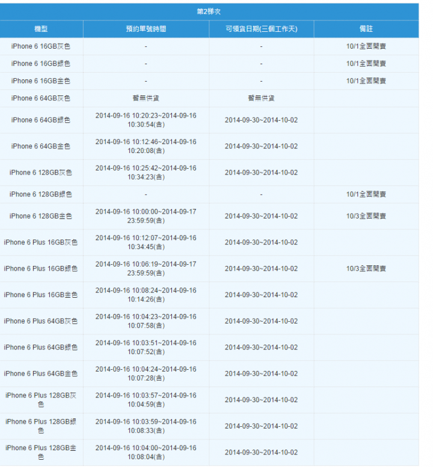The width and height of the screenshot is (433, 467).
Task: Click reservation time ending 10:20:08(含)
Action: [x=146, y=146]
